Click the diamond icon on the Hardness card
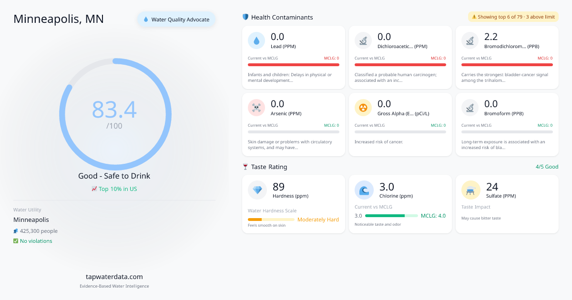Image resolution: width=572 pixels, height=300 pixels. coord(257,190)
